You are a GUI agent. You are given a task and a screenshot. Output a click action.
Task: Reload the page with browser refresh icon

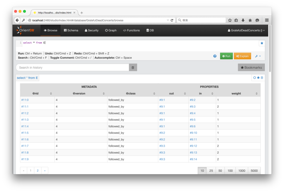point(172,20)
